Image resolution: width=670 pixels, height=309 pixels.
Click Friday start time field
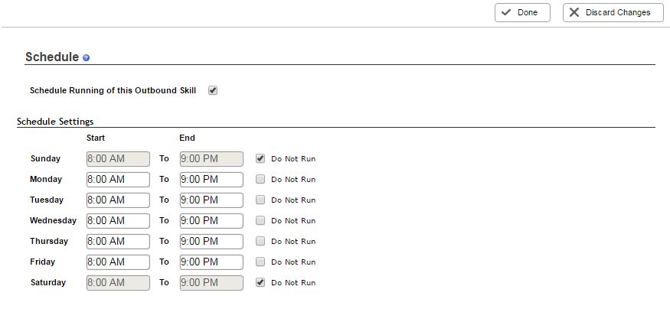click(x=118, y=262)
